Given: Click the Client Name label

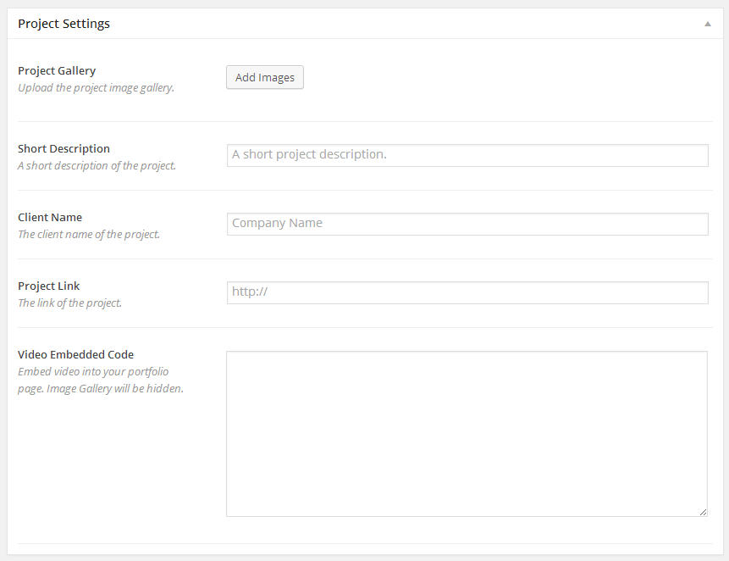Looking at the screenshot, I should (x=50, y=217).
